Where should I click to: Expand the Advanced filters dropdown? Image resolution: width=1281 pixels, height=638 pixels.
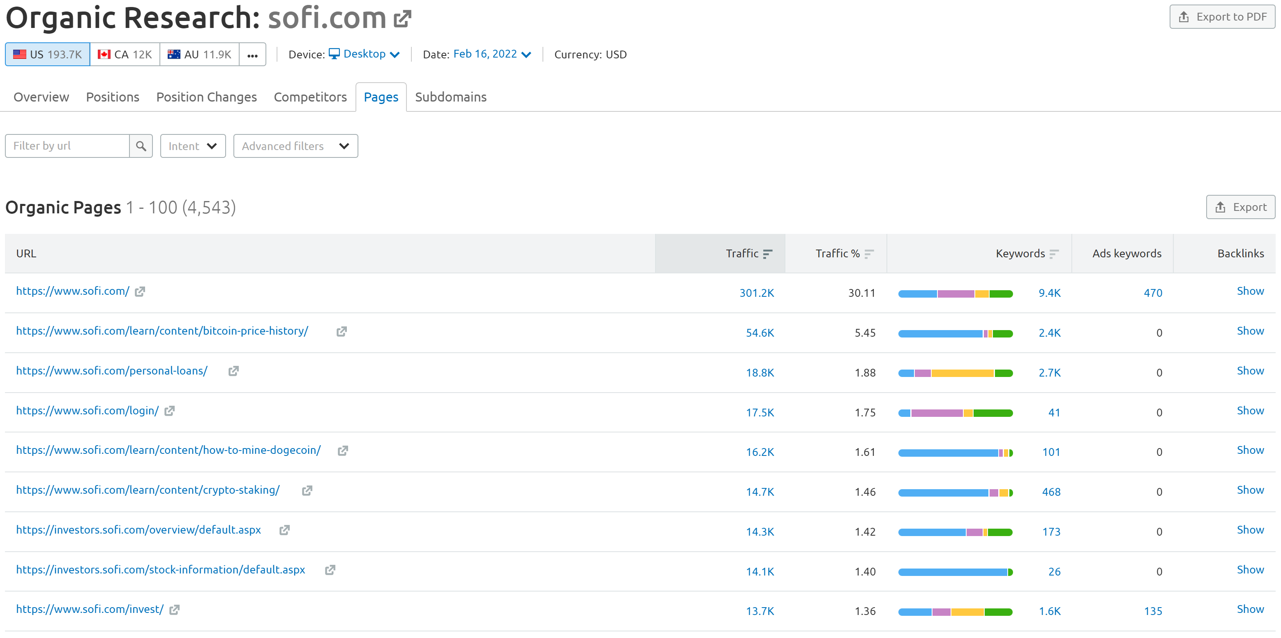(x=296, y=146)
